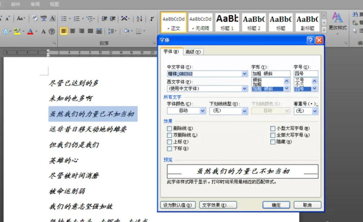Open the highlight color dropdown arrow
The image size is (363, 222).
(23, 31)
